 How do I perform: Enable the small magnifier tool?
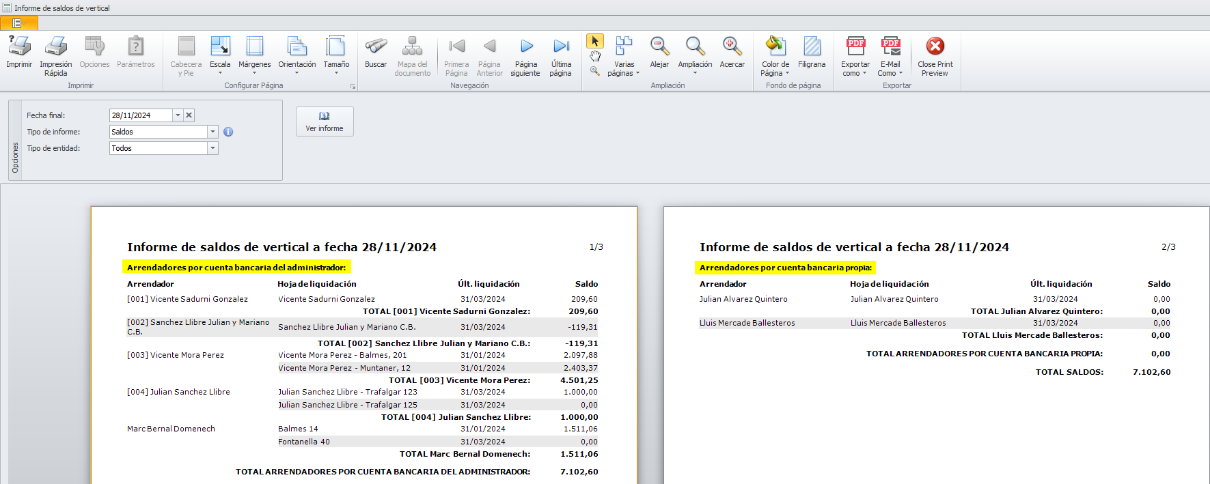coord(595,70)
